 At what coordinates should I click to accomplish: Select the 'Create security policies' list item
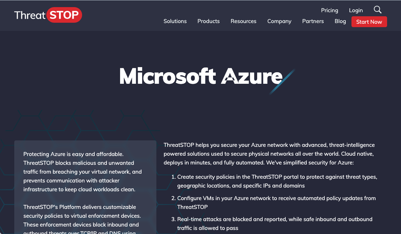click(x=277, y=181)
